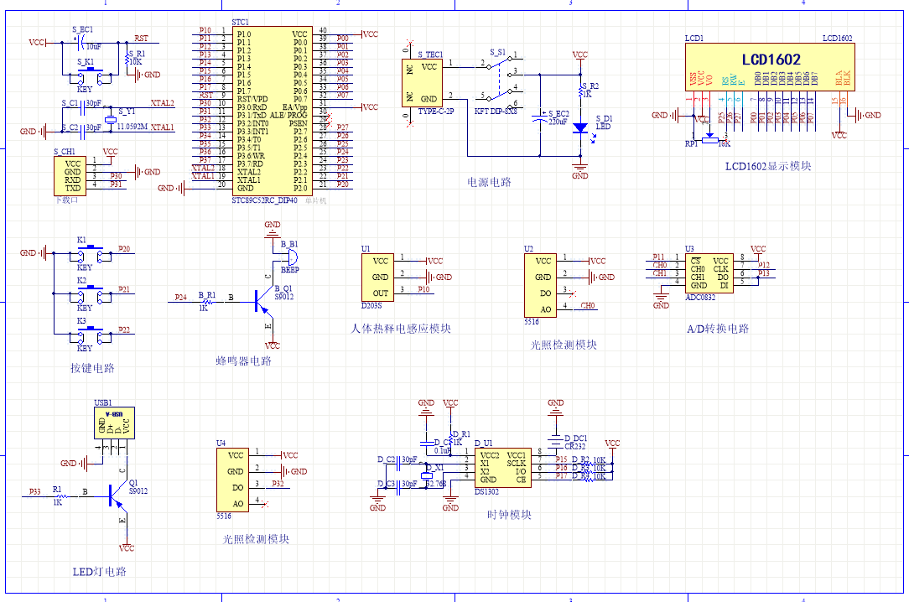Click the U4 5516 light sensor block

[x=232, y=480]
